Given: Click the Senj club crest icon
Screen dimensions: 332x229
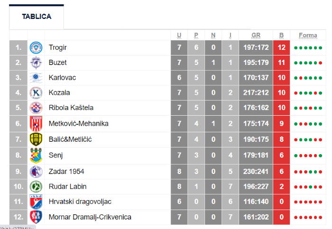Looking at the screenshot, I should [36, 156].
